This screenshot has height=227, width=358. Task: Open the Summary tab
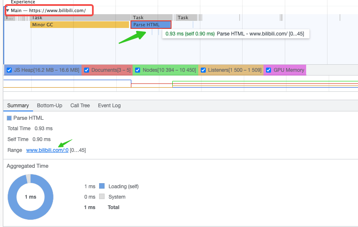(x=18, y=106)
